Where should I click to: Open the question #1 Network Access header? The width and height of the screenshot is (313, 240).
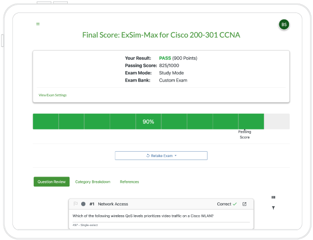[113, 204]
